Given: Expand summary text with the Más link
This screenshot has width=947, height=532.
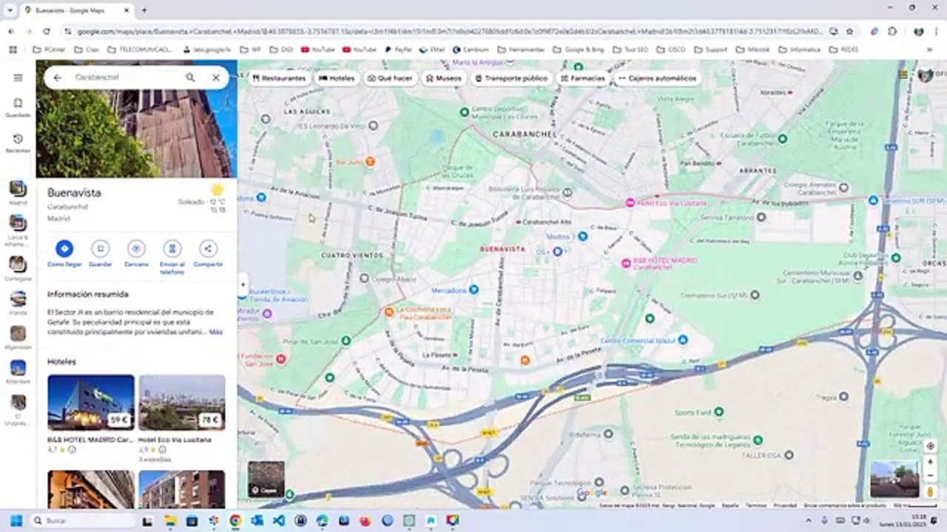Looking at the screenshot, I should pyautogui.click(x=215, y=332).
